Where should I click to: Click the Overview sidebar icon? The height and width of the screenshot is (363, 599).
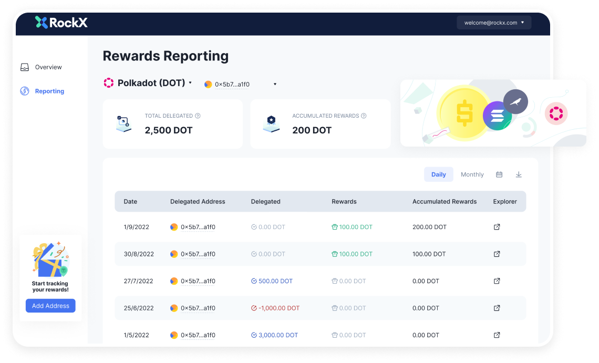(x=24, y=67)
